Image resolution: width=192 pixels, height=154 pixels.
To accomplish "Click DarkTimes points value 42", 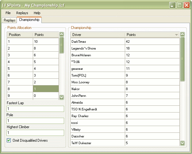I will (x=152, y=41).
